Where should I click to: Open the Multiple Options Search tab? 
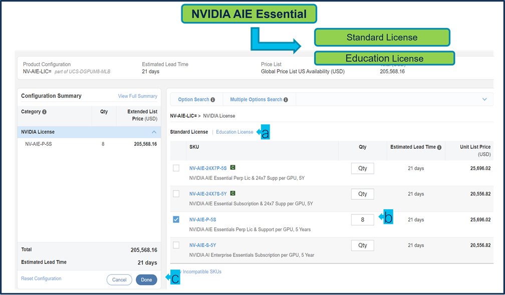click(256, 100)
